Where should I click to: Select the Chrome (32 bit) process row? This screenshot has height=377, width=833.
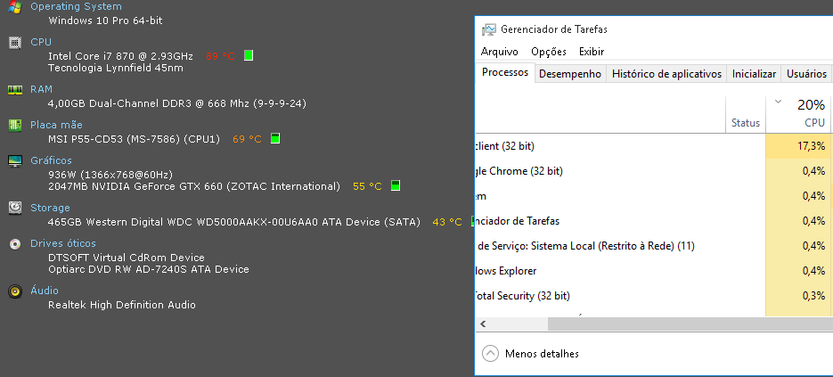pyautogui.click(x=653, y=171)
